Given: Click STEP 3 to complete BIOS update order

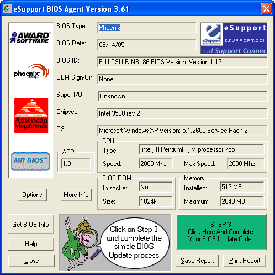Looking at the screenshot, I should click(221, 232).
